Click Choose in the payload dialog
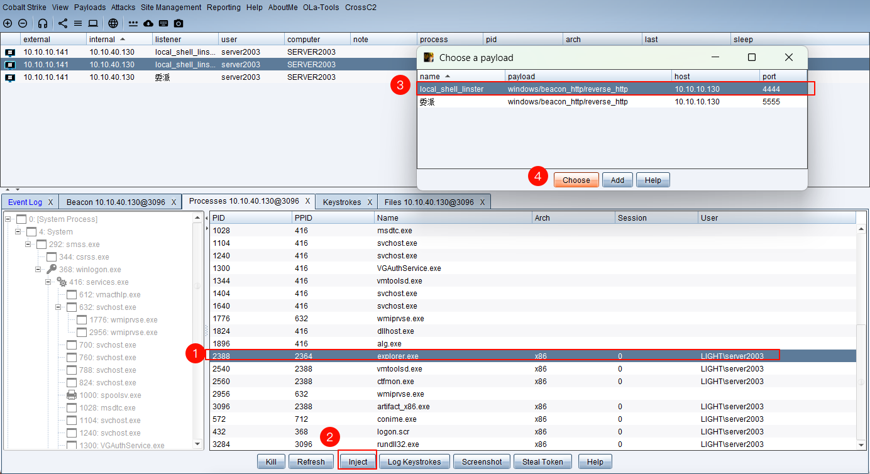The width and height of the screenshot is (870, 474). (x=576, y=180)
